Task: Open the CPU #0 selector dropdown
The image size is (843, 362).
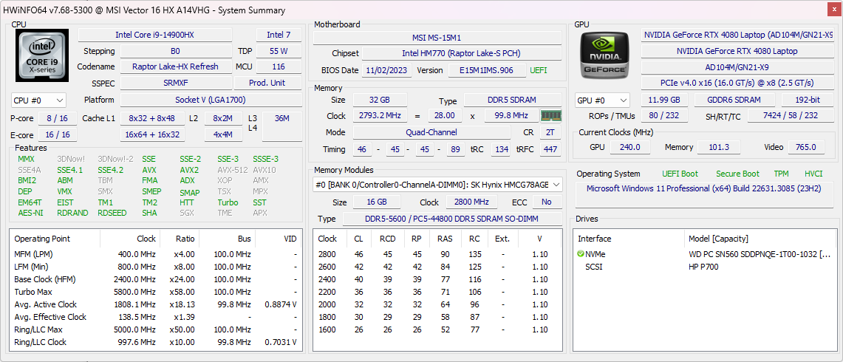Action: click(38, 100)
